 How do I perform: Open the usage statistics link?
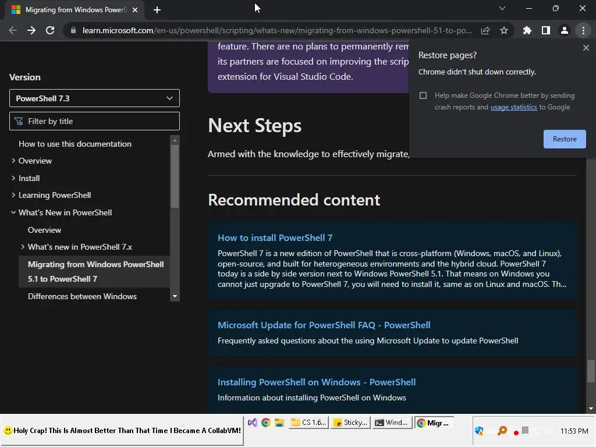click(513, 107)
